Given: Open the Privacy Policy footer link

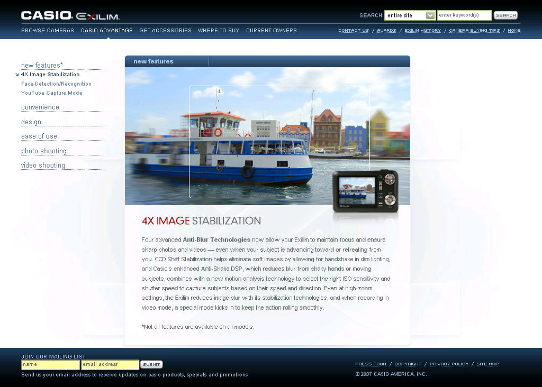Looking at the screenshot, I should (x=449, y=364).
